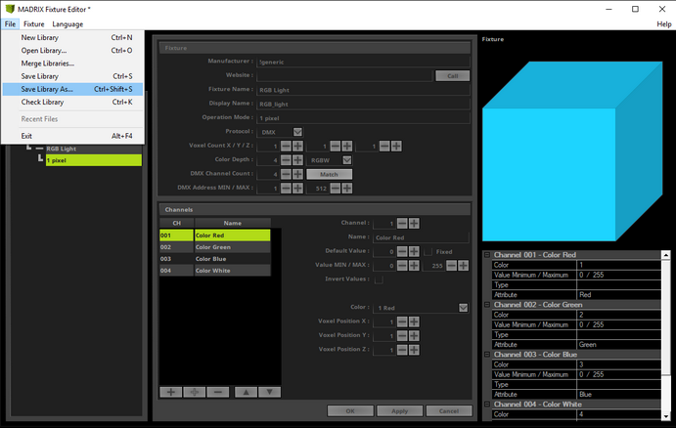Open the Protocol DMX dropdown

[297, 132]
